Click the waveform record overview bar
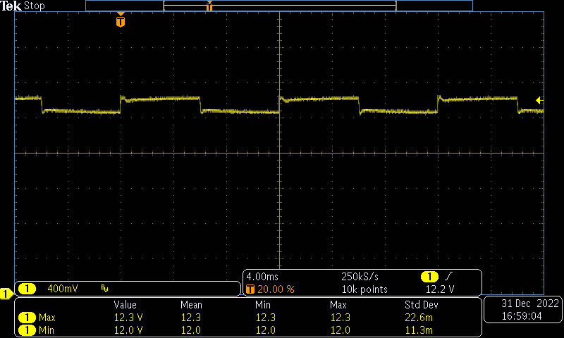This screenshot has height=338, width=564. coord(278,6)
